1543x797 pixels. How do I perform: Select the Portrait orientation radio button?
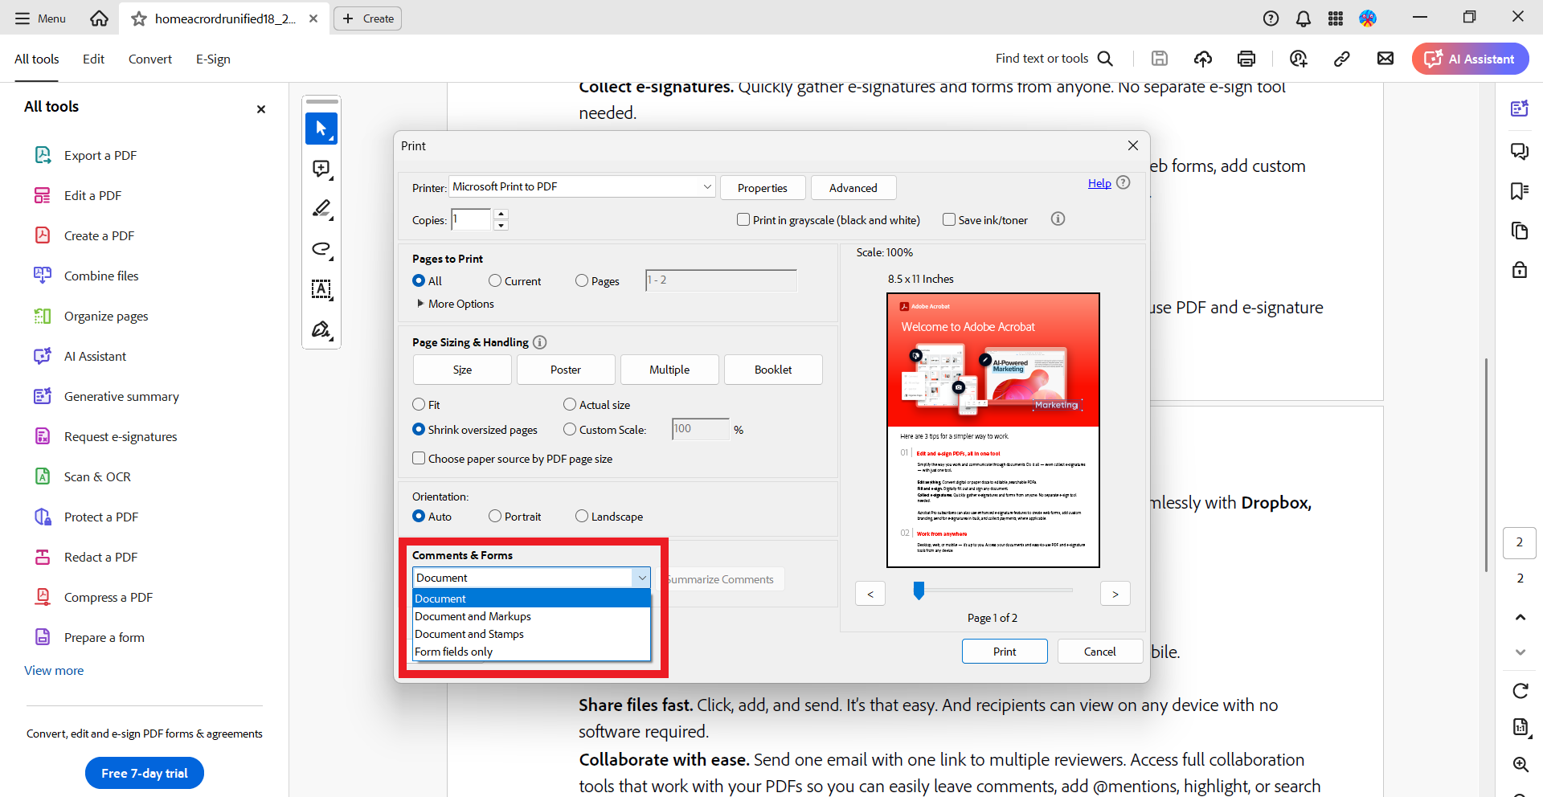point(495,516)
